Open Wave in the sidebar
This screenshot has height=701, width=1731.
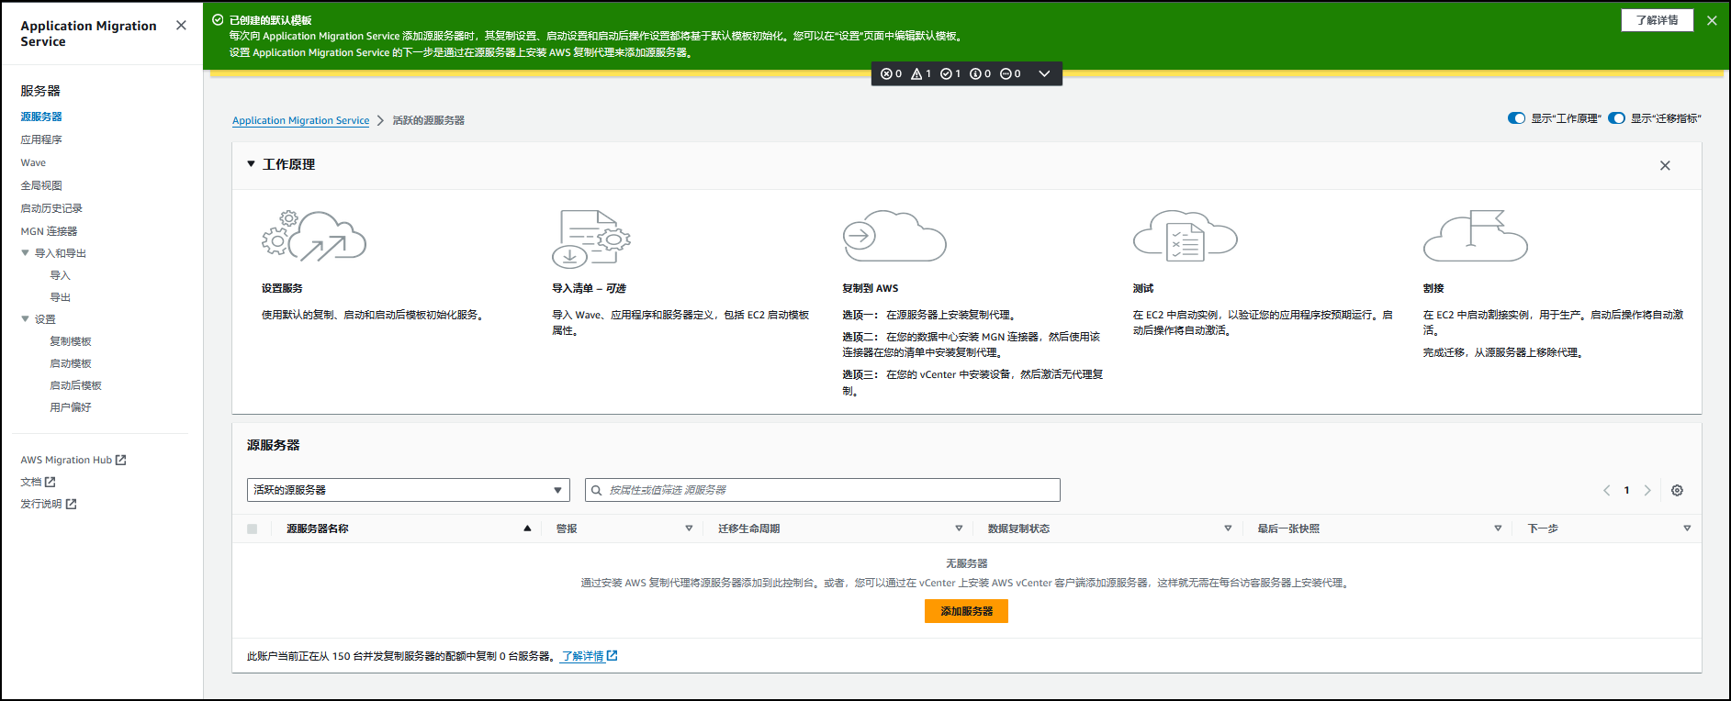(33, 162)
